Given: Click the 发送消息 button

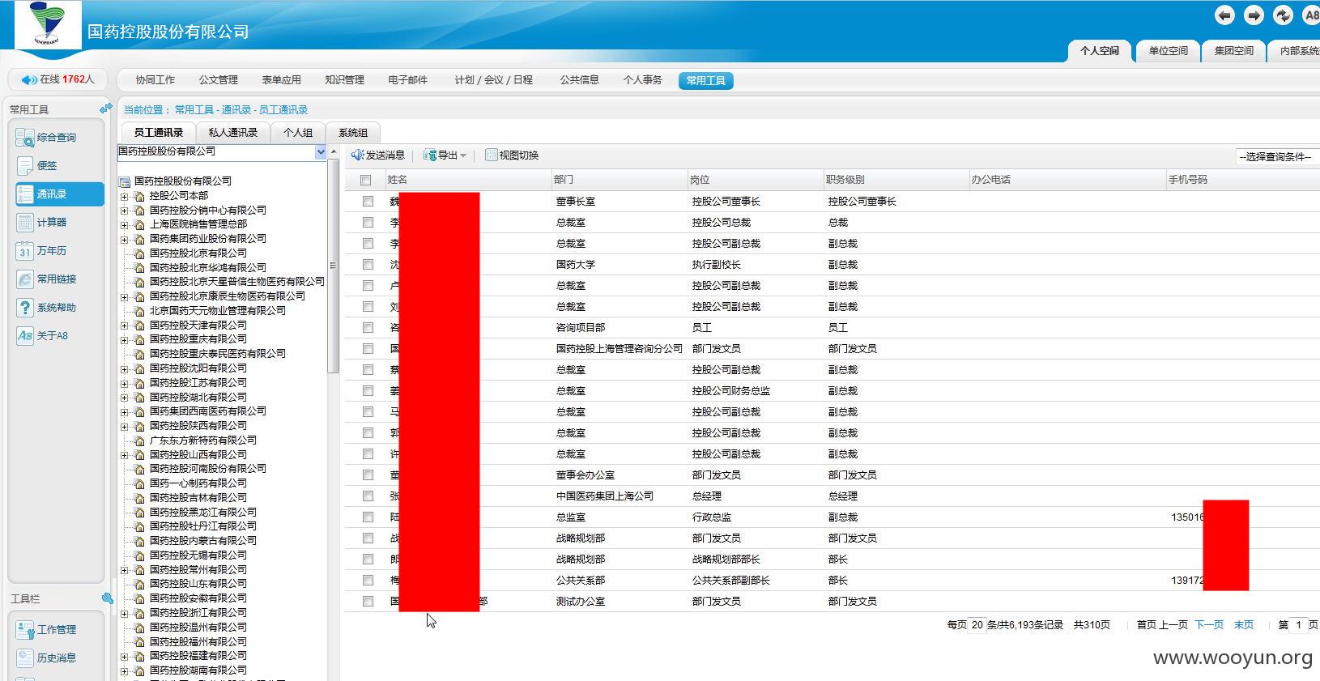Looking at the screenshot, I should pos(378,155).
